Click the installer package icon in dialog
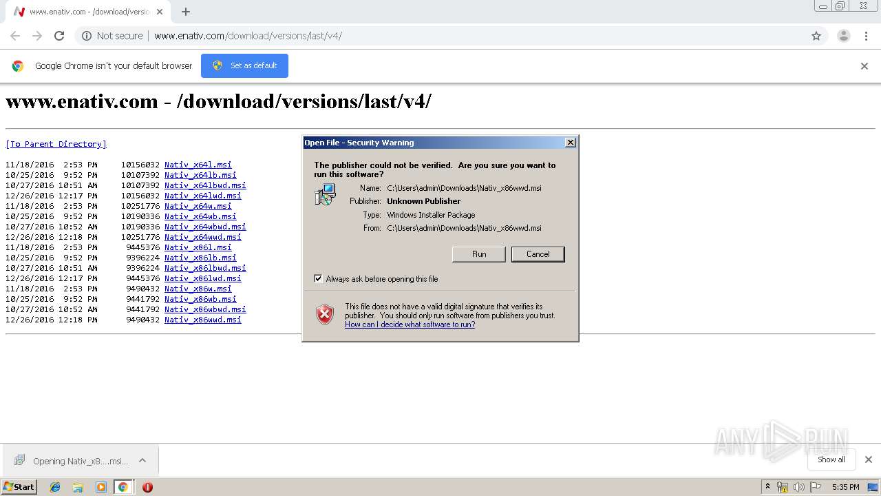 [x=325, y=195]
